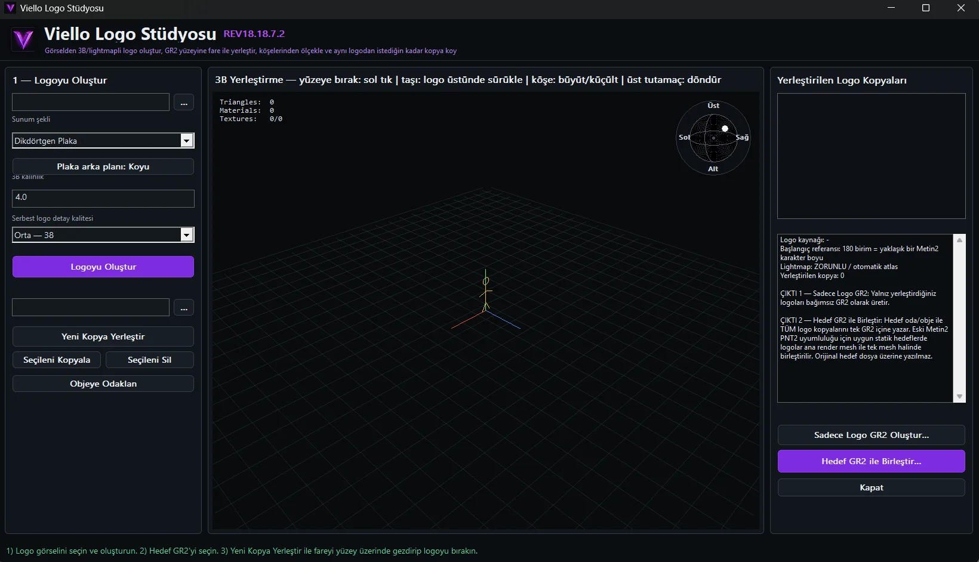Image resolution: width=979 pixels, height=562 pixels.
Task: Click Hedef GR2 ile Birleştir...
Action: click(x=872, y=461)
